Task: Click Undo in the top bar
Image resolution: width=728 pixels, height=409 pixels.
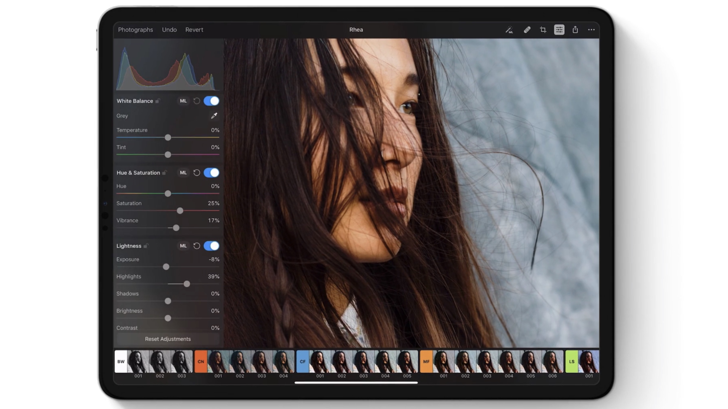Action: click(x=169, y=30)
